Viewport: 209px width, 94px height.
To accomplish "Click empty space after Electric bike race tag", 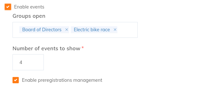I will point(127,30).
